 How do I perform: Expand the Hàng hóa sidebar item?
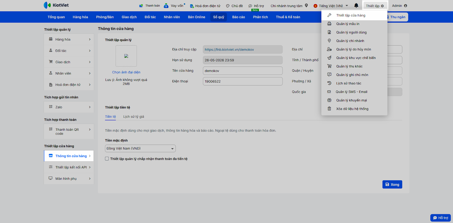[69, 39]
